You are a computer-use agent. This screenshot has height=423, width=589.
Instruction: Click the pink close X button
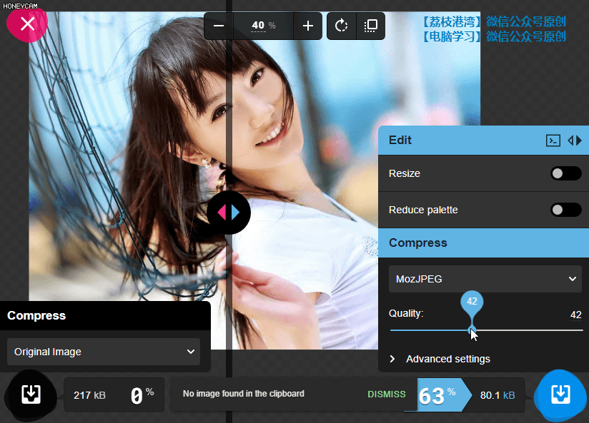(27, 24)
